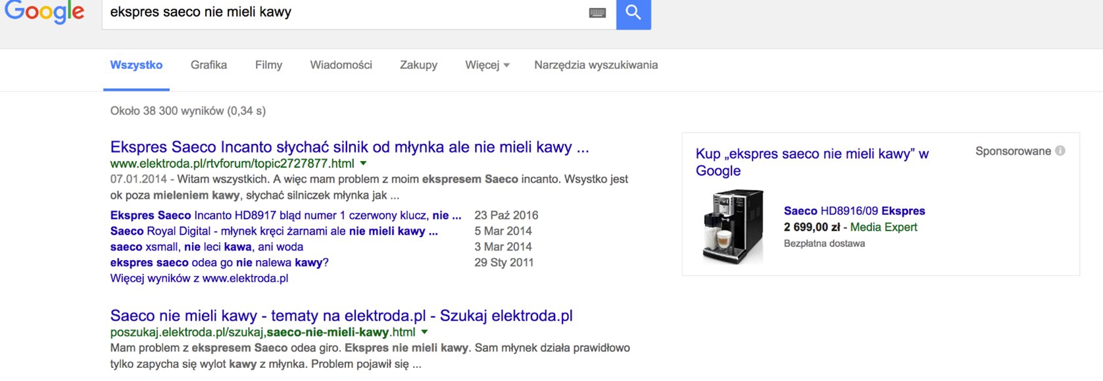Click the date 5 Mar 2014
Image resolution: width=1103 pixels, height=381 pixels.
503,231
